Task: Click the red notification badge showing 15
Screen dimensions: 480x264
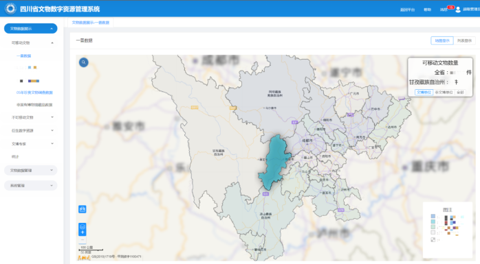Action: [x=450, y=8]
